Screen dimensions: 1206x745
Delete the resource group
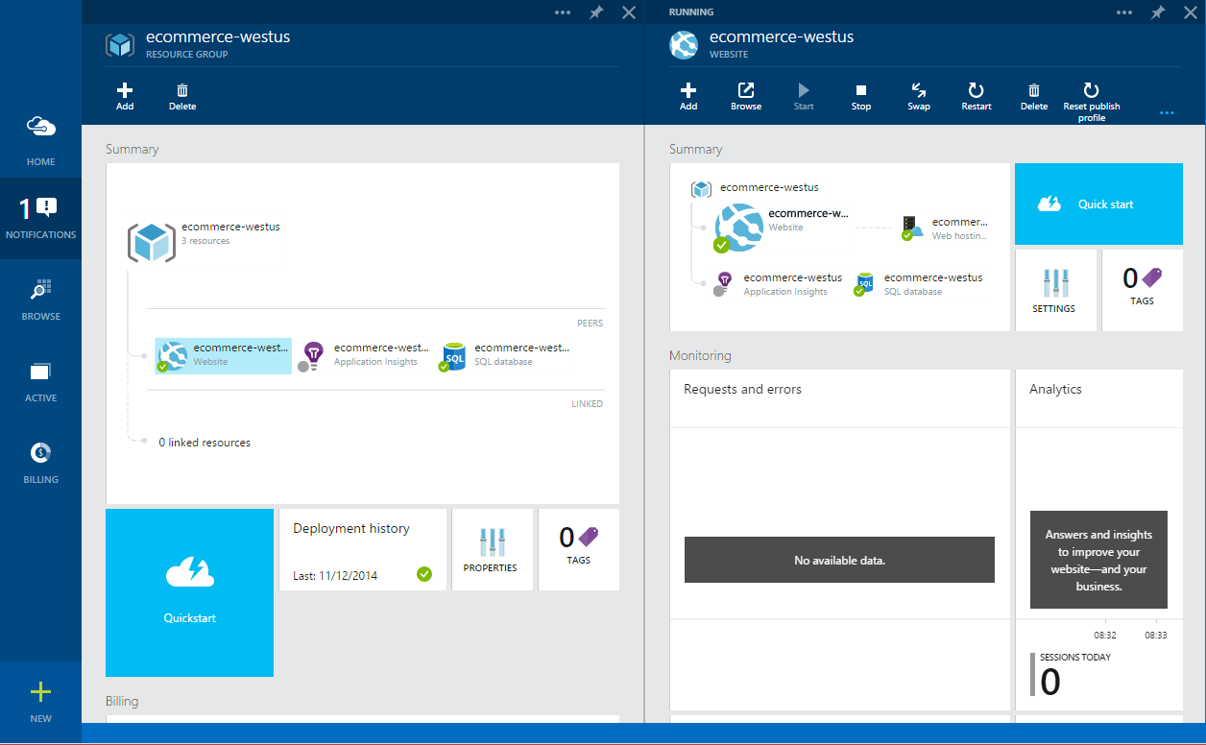tap(182, 95)
